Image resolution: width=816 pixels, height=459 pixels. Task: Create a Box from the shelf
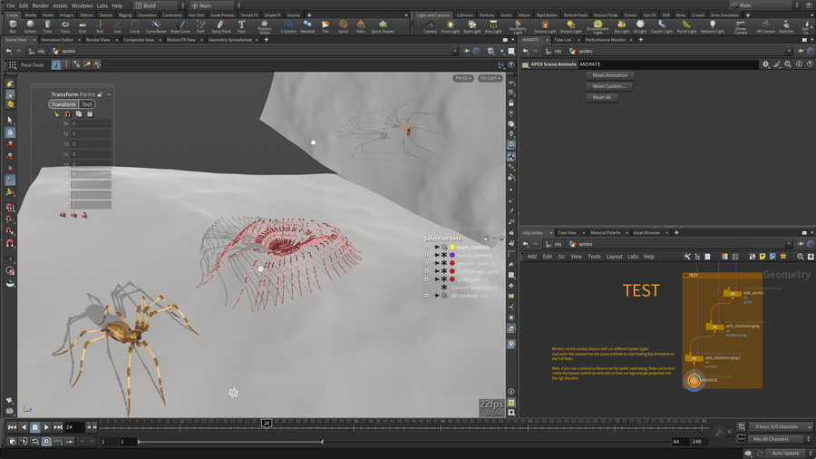tap(13, 26)
